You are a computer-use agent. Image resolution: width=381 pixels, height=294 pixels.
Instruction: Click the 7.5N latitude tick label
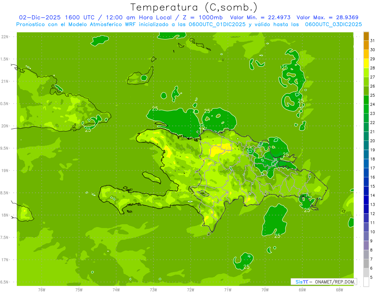[4, 238]
